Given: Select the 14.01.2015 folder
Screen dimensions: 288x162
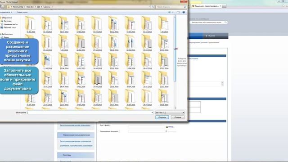Looking at the screenshot, I should click(x=81, y=61).
